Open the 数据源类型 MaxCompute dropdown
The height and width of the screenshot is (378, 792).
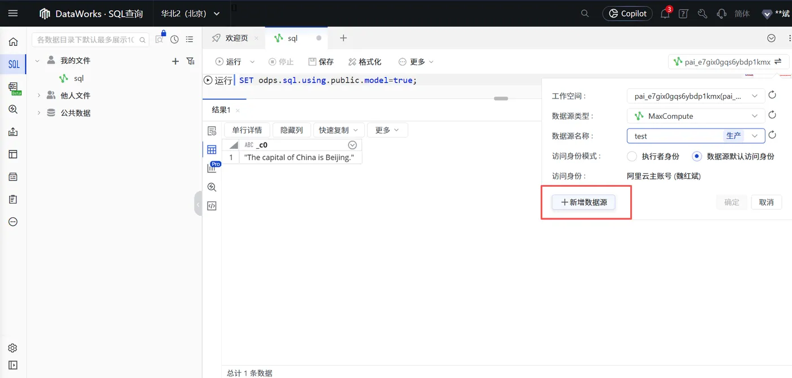coord(696,116)
